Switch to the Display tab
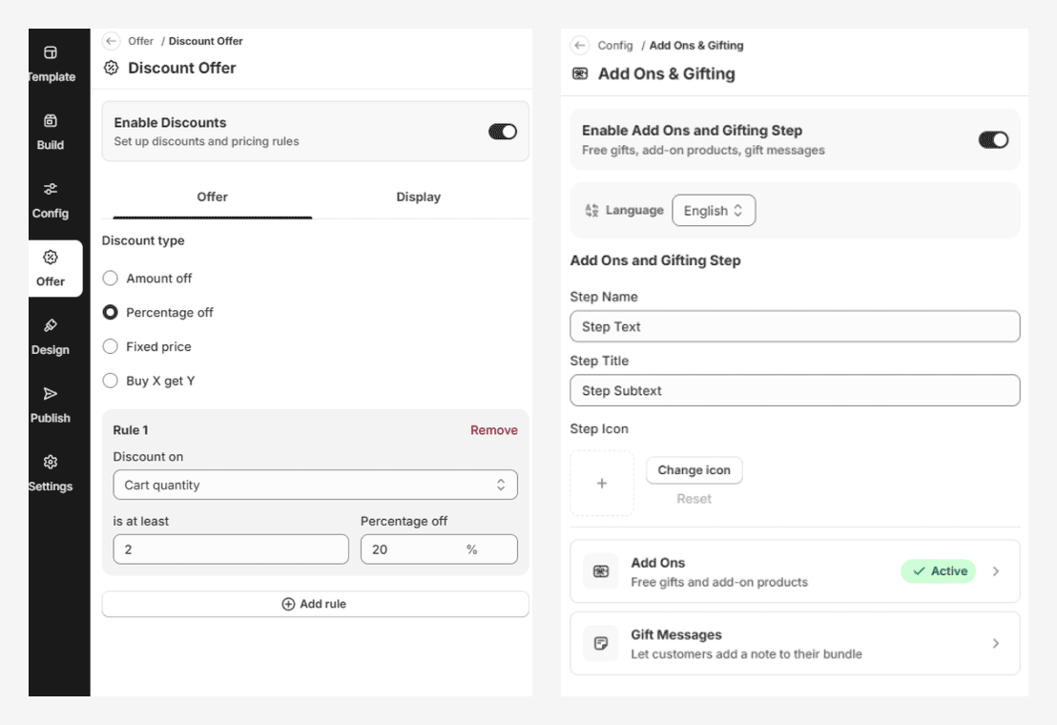1057x725 pixels. [x=418, y=197]
